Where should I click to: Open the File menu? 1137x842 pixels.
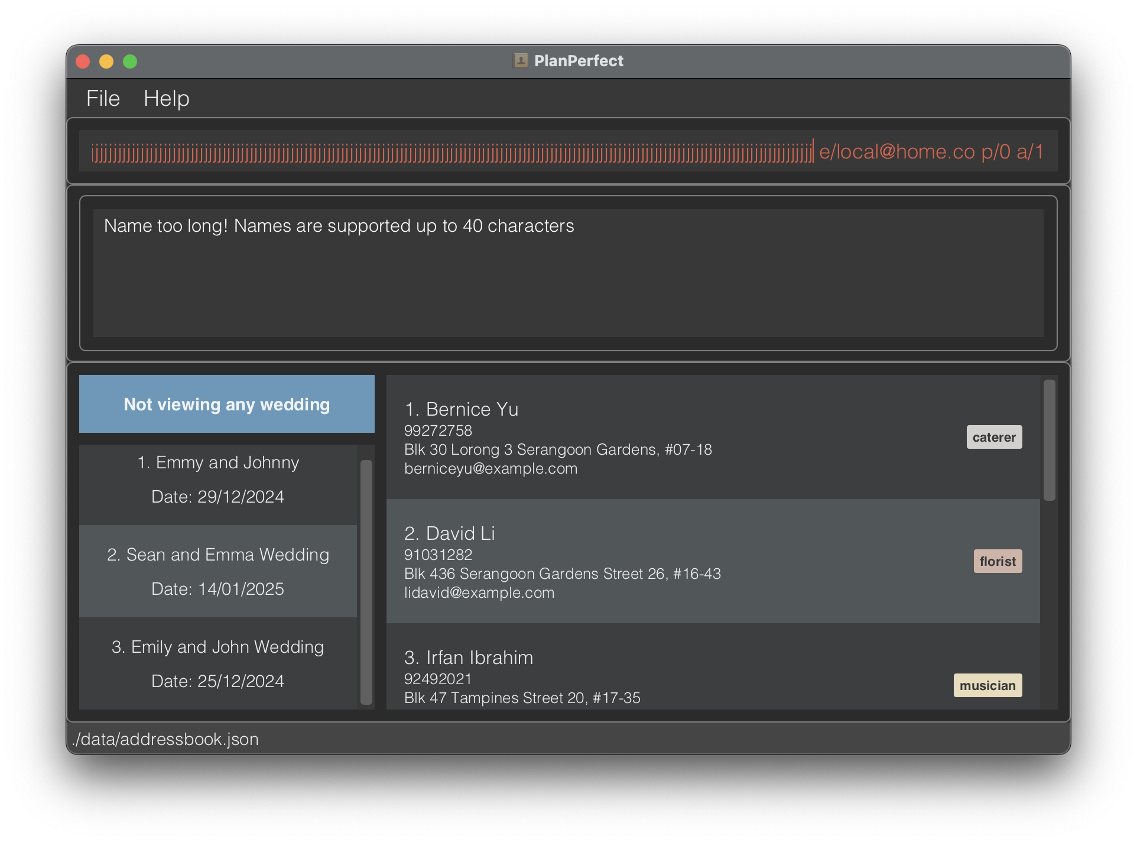coord(103,98)
